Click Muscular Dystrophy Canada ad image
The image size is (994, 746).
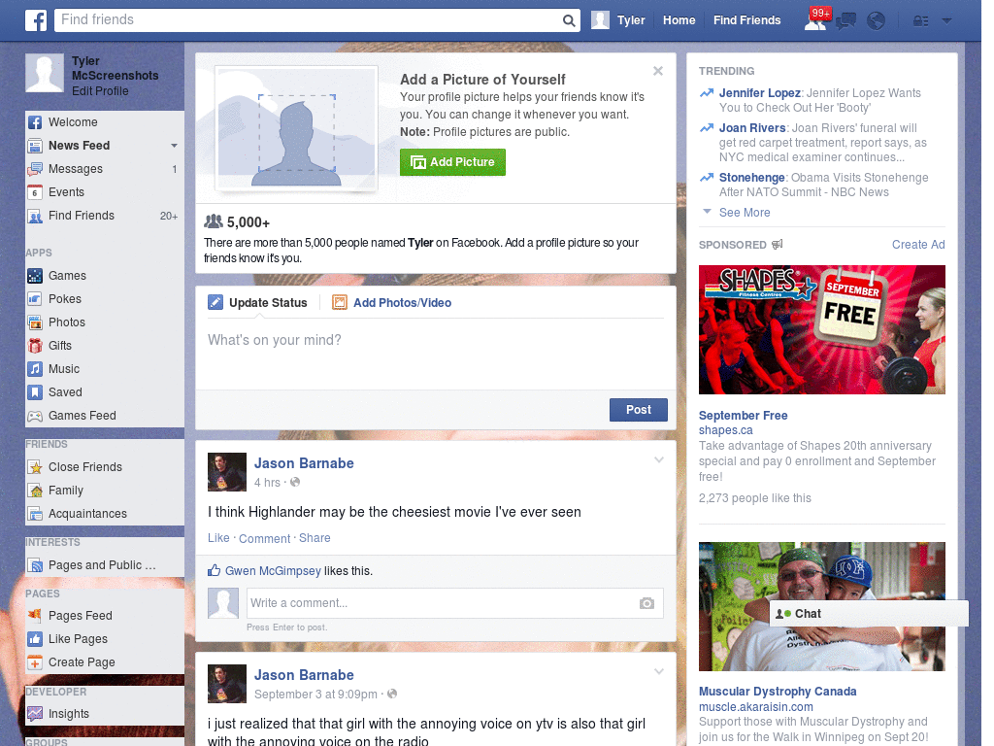click(821, 606)
